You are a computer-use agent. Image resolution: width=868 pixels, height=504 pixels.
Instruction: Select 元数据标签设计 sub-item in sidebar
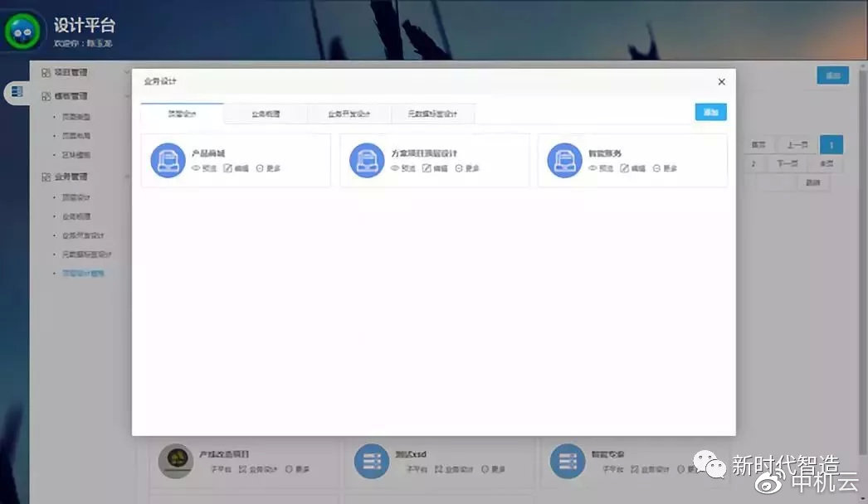87,254
